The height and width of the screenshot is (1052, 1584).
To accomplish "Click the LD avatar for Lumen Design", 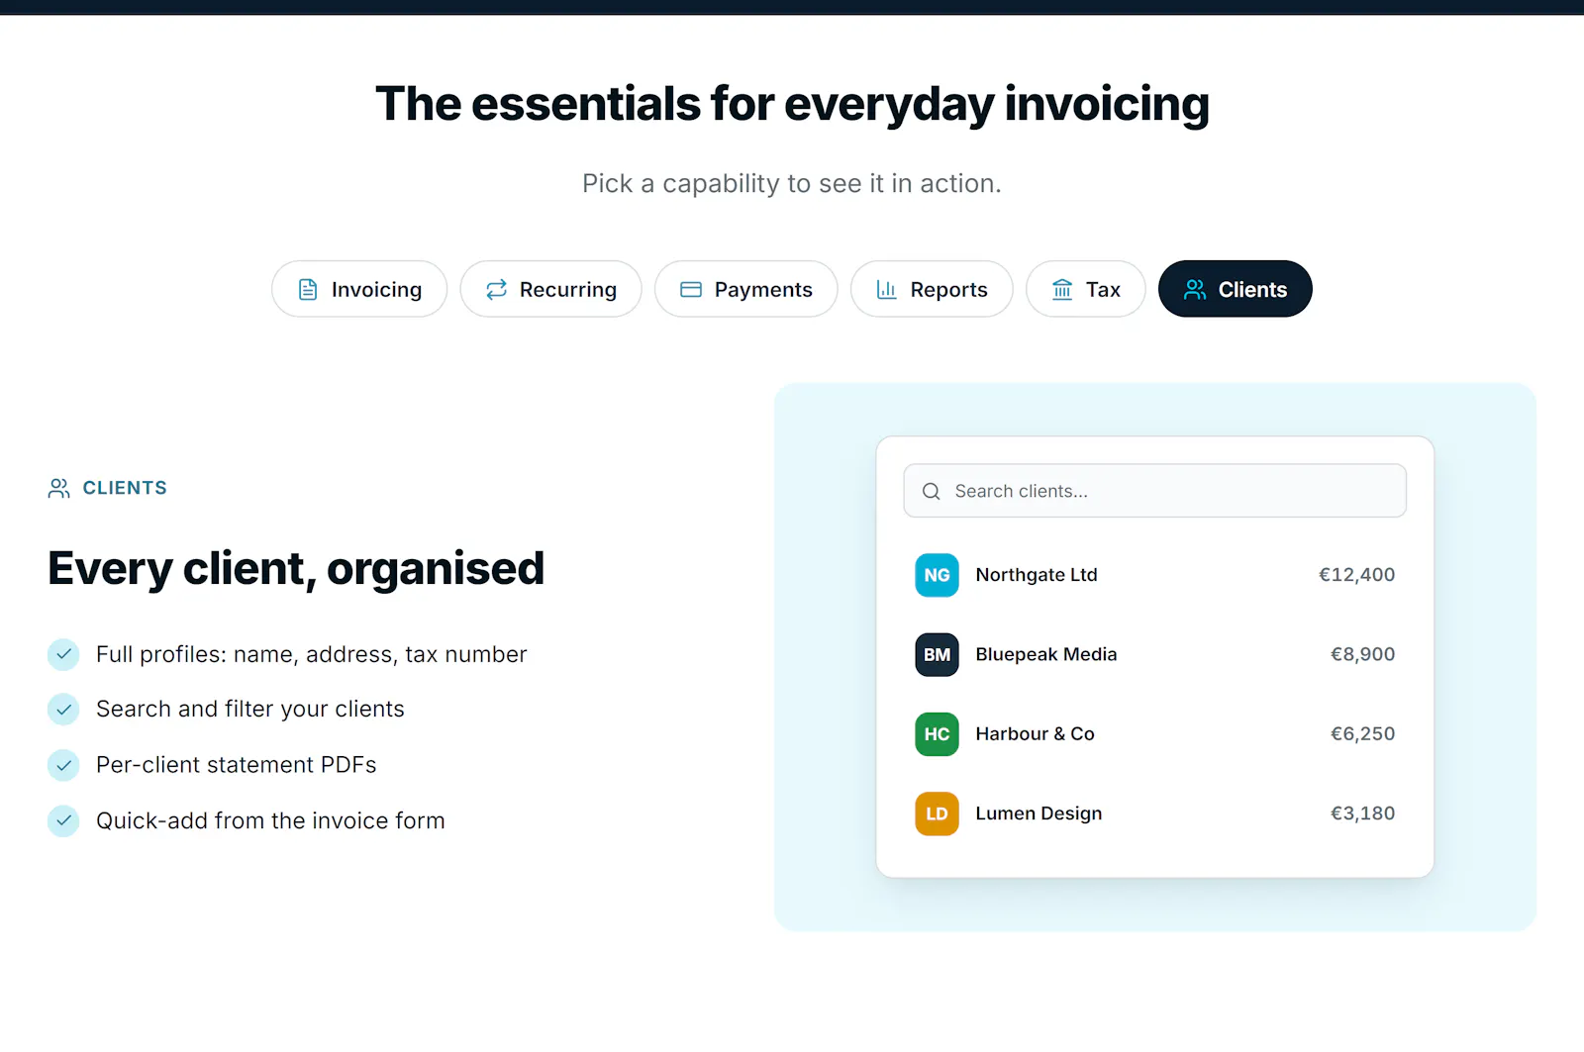I will click(x=937, y=813).
